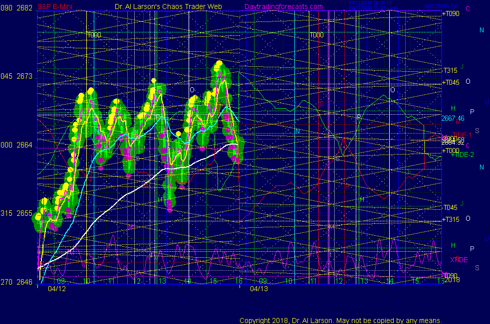Screen dimensions: 490x324
Task: Select the Dr. Al Larson's Chaos Trader Web heading
Action: [x=168, y=7]
